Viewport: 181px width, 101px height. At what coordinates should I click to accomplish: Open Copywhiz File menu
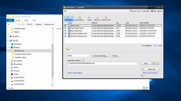(x=65, y=11)
